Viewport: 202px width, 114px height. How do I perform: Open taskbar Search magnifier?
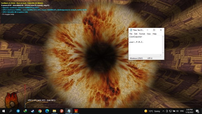point(11,111)
